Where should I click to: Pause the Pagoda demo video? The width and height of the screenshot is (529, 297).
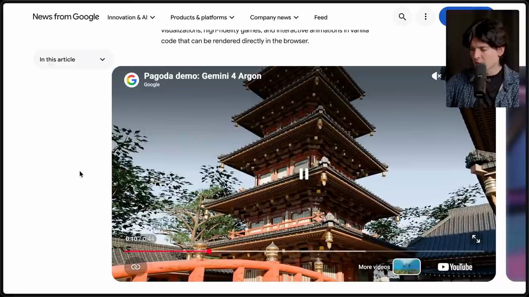304,174
